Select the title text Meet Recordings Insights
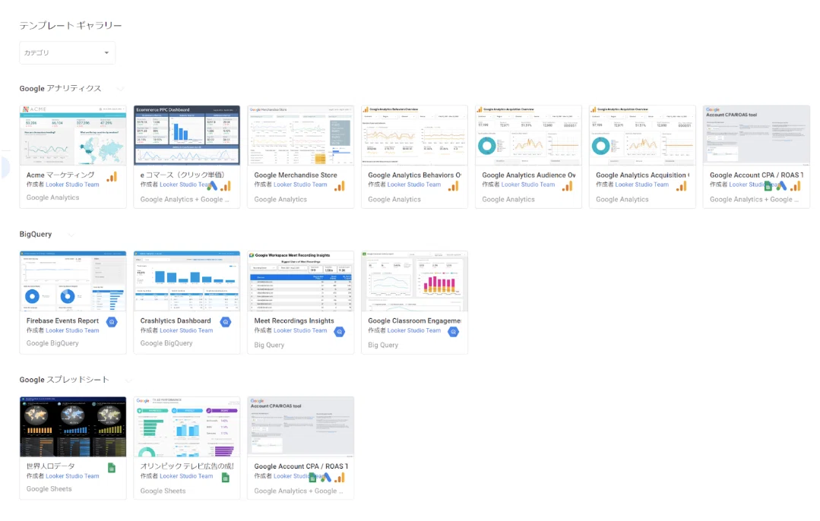 [x=294, y=320]
